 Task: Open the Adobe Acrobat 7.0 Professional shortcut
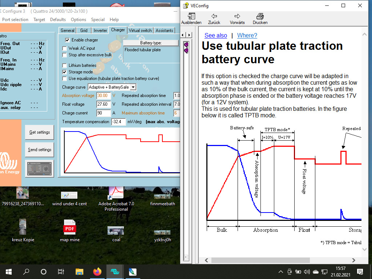point(116,193)
